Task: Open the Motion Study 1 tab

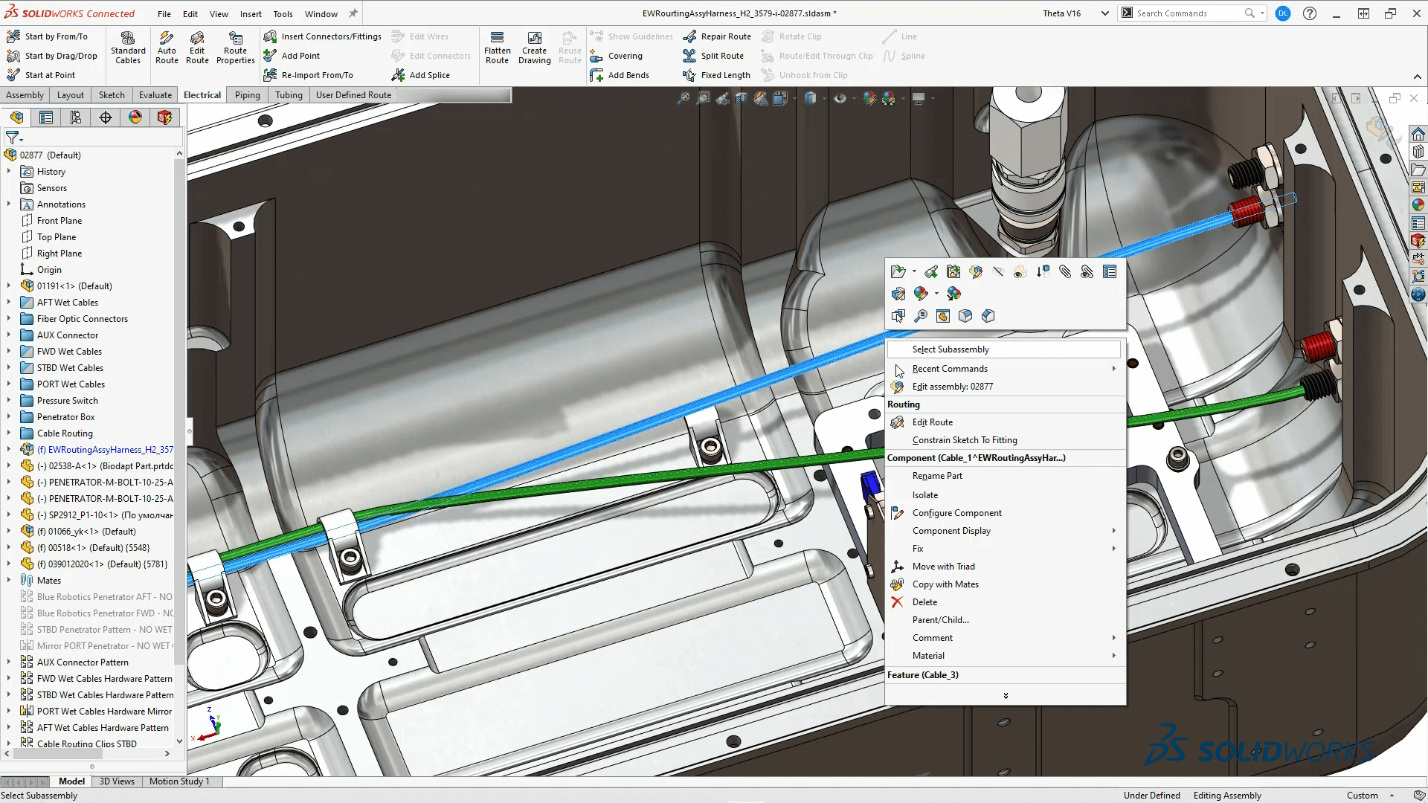Action: (x=179, y=781)
